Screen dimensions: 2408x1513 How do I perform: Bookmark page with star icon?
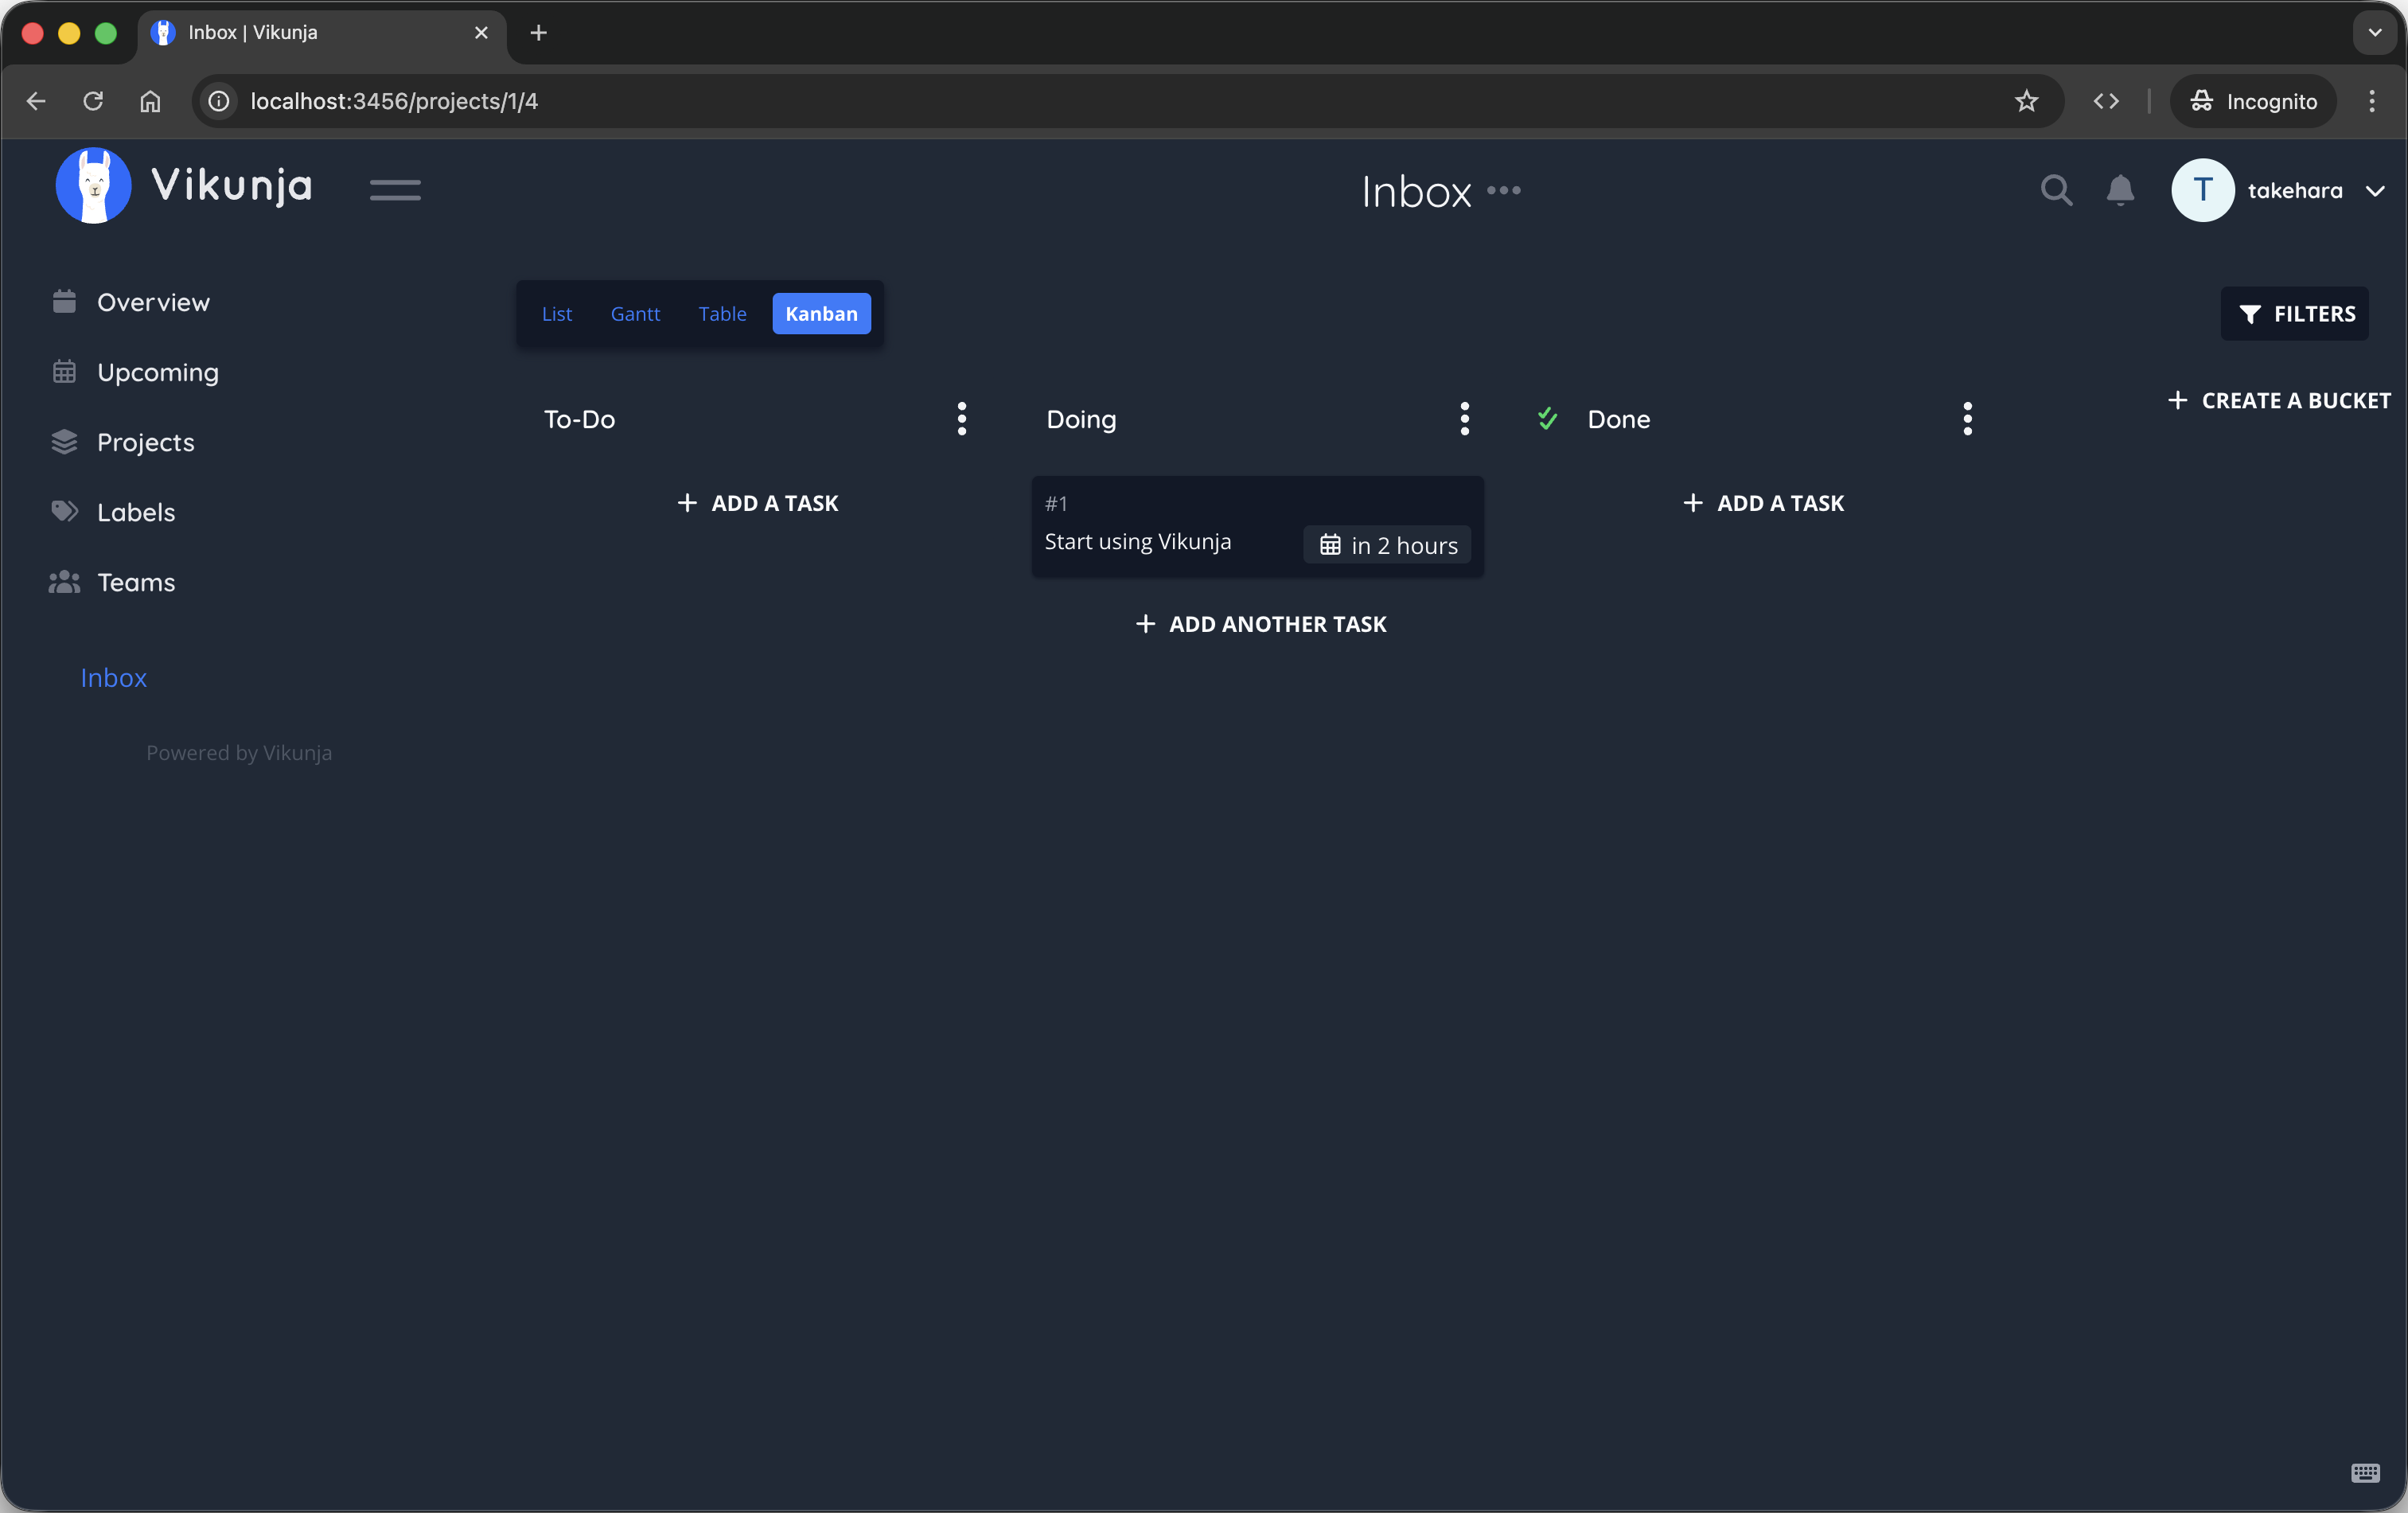click(x=2026, y=101)
